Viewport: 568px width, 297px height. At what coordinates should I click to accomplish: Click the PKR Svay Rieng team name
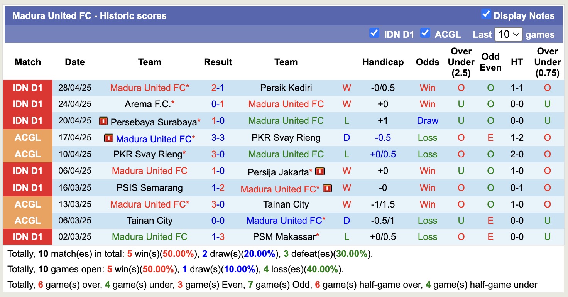coord(286,137)
